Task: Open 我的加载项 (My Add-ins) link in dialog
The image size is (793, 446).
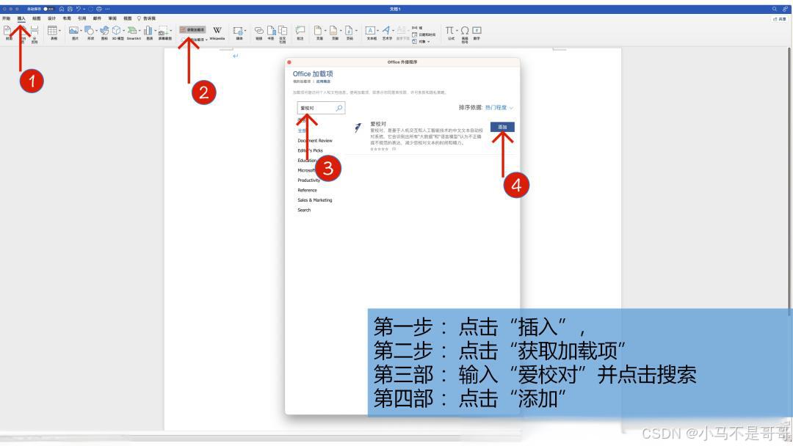Action: point(302,81)
